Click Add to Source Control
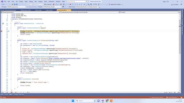Image resolution: width=184 pixels, height=103 pixels. pyautogui.click(x=157, y=97)
